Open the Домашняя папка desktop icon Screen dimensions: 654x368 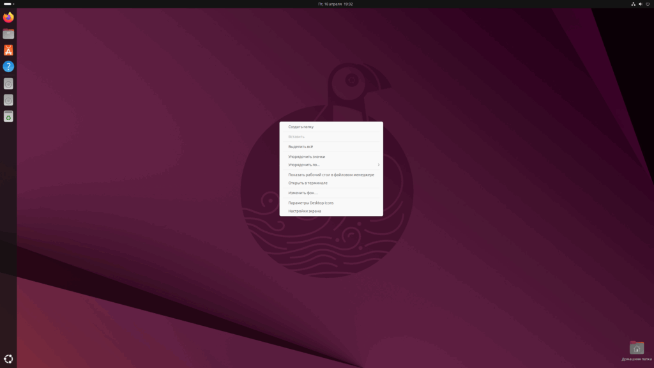click(637, 351)
